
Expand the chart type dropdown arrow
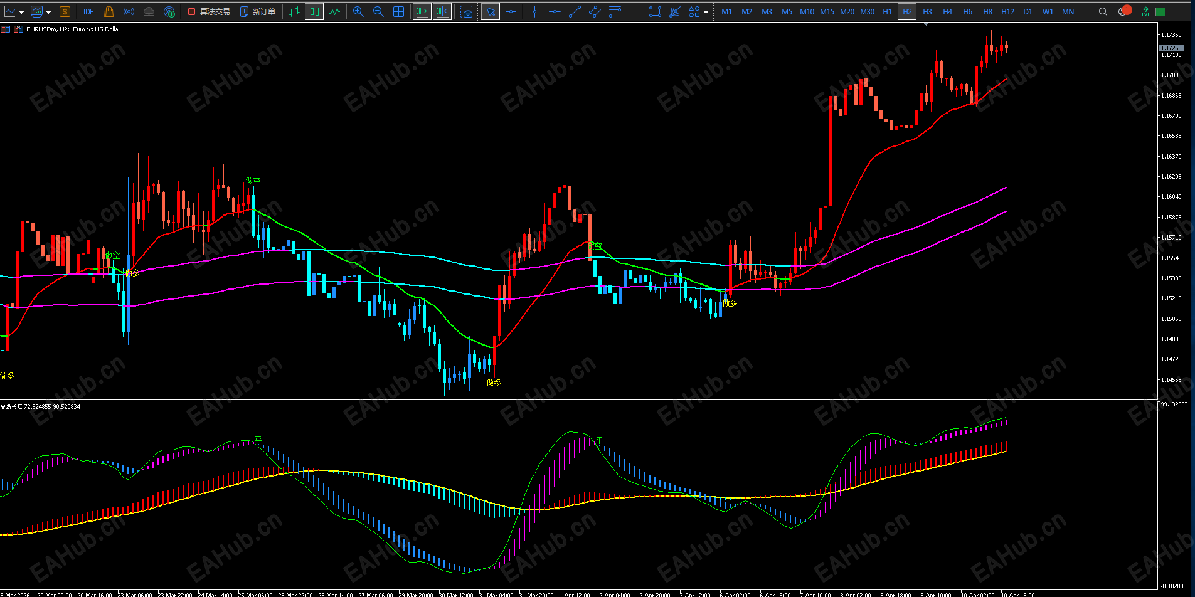point(21,12)
